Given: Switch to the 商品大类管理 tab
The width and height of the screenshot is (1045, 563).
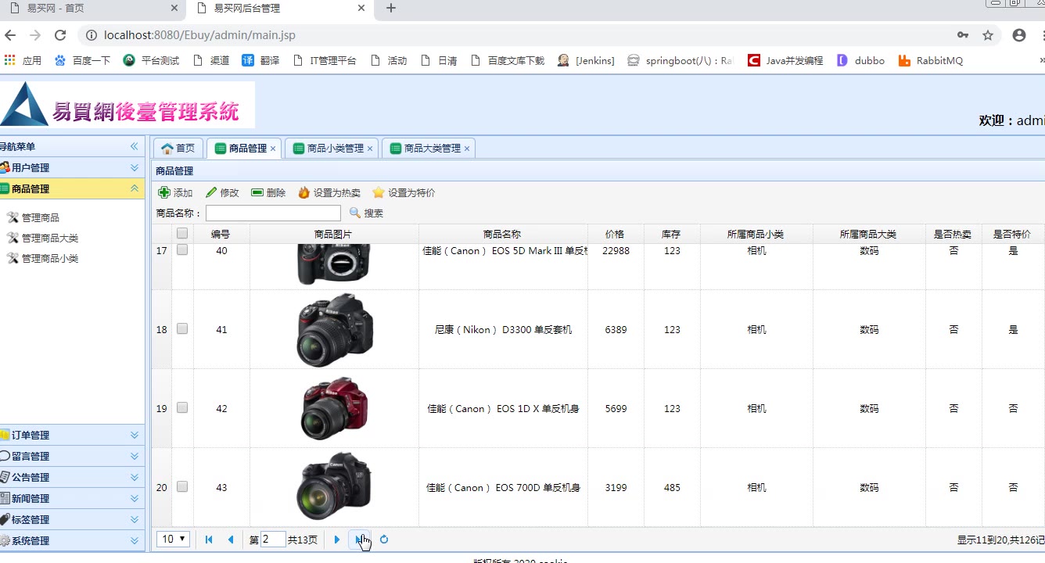Looking at the screenshot, I should coord(426,148).
